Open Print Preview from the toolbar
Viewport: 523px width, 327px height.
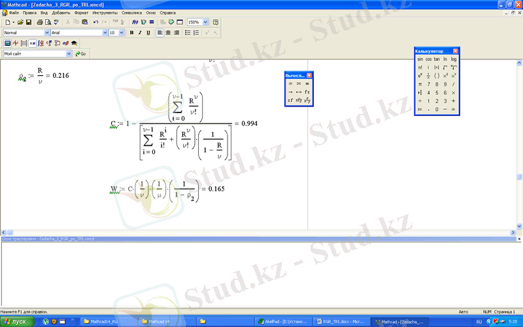coord(48,22)
